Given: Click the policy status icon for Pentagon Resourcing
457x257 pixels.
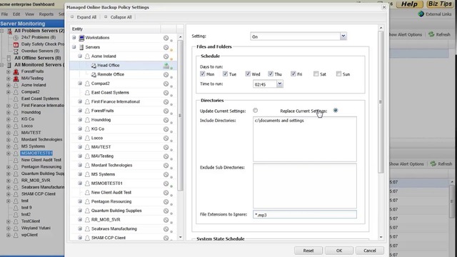Looking at the screenshot, I should (166, 201).
